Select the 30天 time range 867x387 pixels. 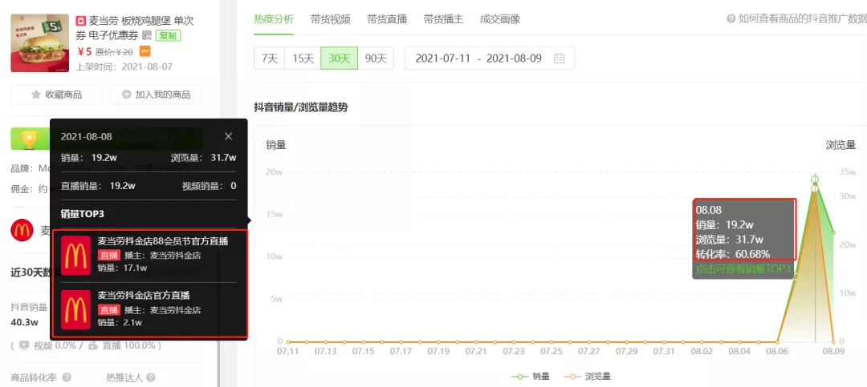(339, 58)
